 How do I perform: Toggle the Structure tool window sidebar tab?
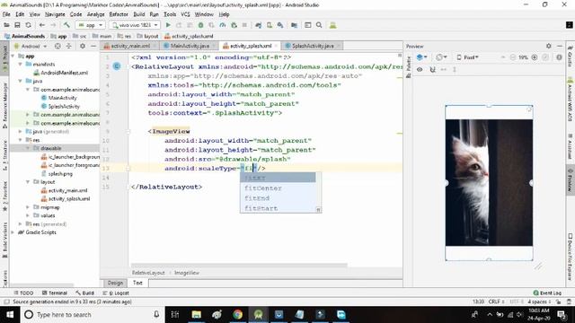tap(4, 155)
